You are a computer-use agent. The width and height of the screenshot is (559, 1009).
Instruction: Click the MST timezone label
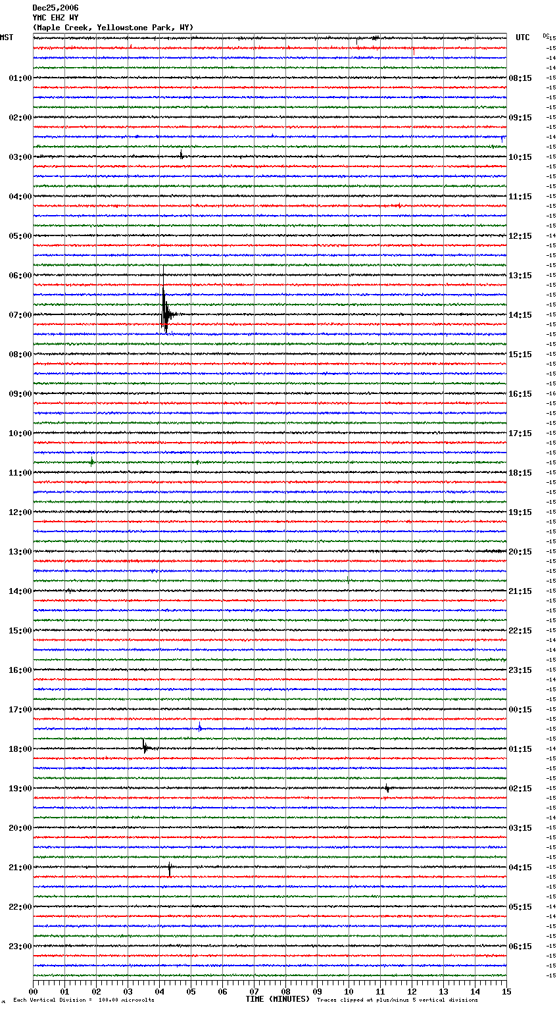7,37
